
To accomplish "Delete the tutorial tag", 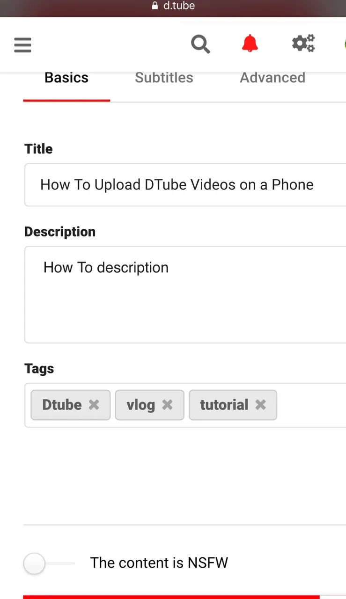I will [261, 405].
